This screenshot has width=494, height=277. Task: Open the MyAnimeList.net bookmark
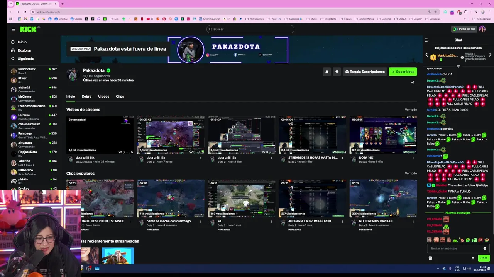[210, 19]
